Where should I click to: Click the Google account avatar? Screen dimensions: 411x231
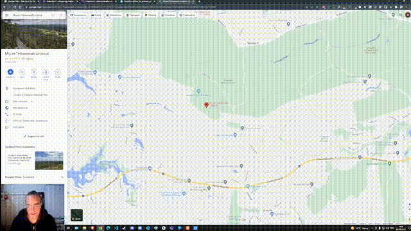(x=408, y=15)
